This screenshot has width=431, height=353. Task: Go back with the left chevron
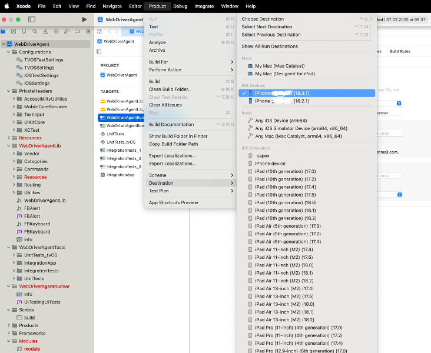(110, 32)
